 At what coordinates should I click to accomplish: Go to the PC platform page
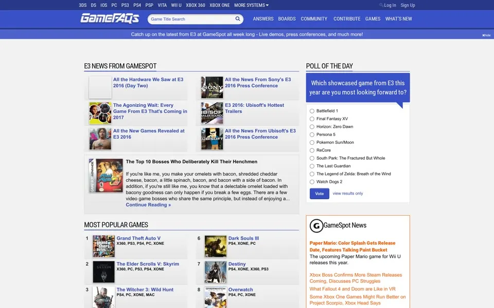pyautogui.click(x=114, y=5)
